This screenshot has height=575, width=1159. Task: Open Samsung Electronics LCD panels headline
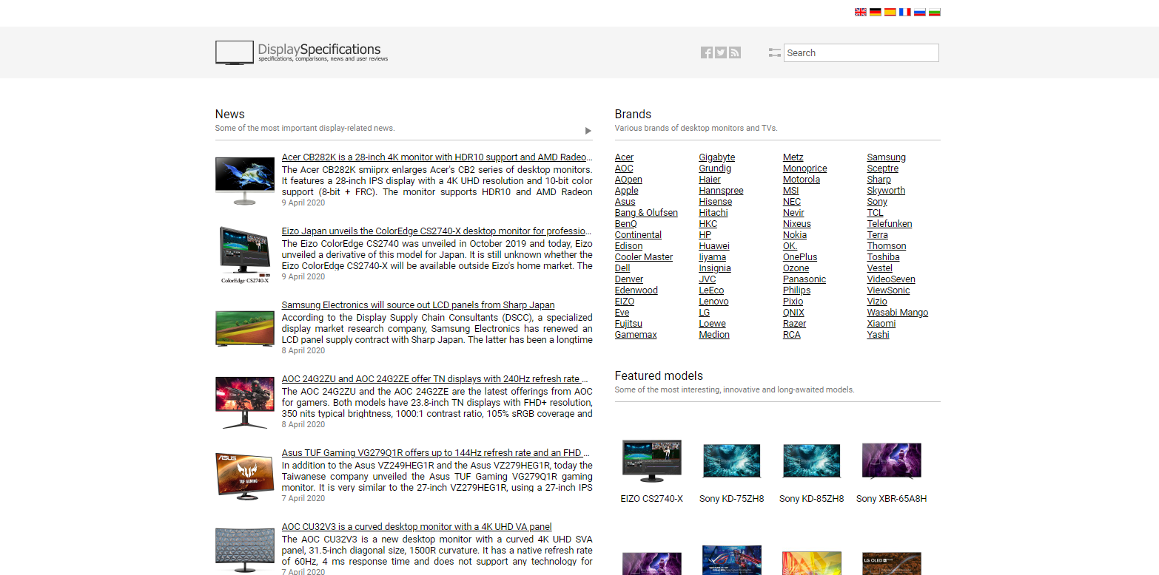pyautogui.click(x=418, y=305)
